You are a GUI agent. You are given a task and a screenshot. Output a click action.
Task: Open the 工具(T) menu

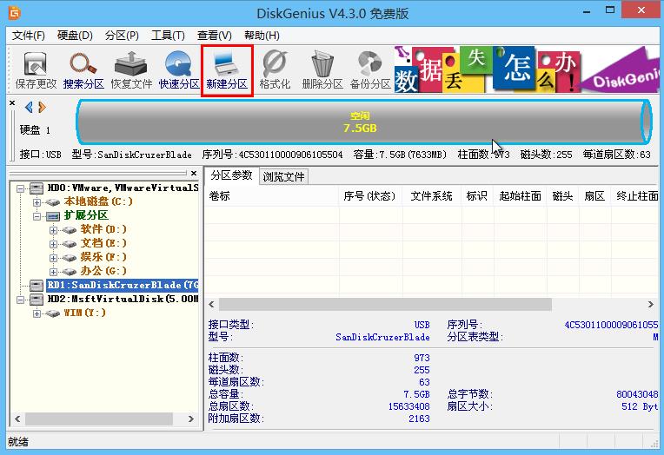[x=168, y=36]
